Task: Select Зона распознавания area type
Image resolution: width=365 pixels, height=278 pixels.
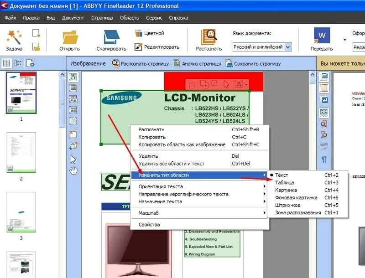Action: pyautogui.click(x=307, y=213)
